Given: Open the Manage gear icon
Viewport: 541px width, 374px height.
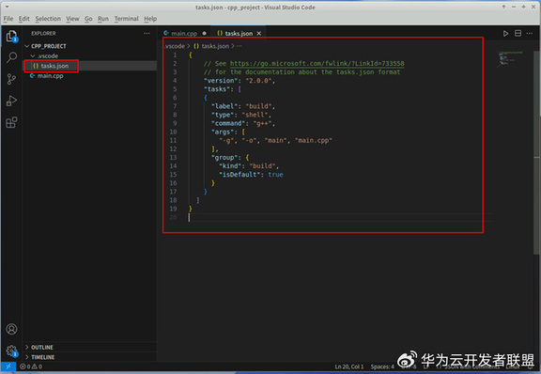Looking at the screenshot, I should point(11,351).
